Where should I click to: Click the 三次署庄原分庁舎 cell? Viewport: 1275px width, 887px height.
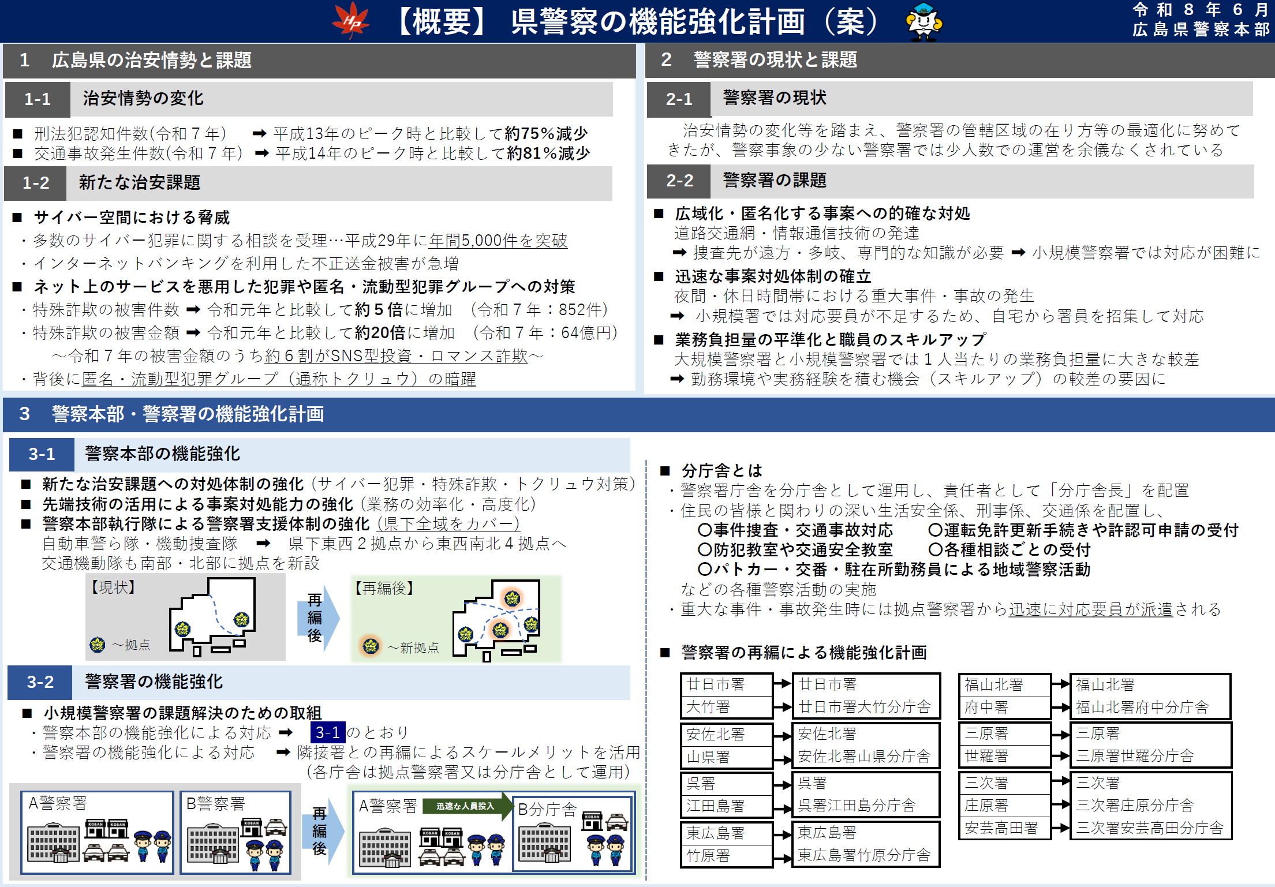tap(1151, 806)
